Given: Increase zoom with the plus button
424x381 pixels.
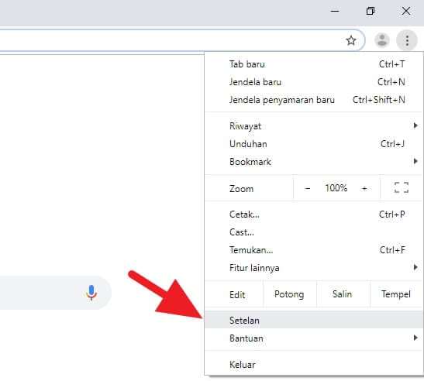Looking at the screenshot, I should (x=364, y=188).
